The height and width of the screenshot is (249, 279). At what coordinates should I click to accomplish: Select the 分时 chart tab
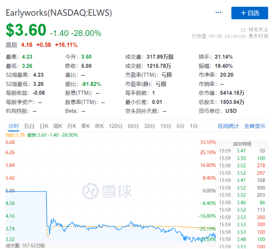(13, 126)
